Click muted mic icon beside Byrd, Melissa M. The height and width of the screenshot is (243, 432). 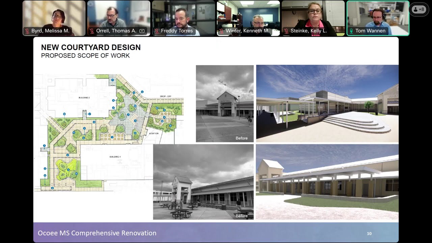tap(27, 31)
